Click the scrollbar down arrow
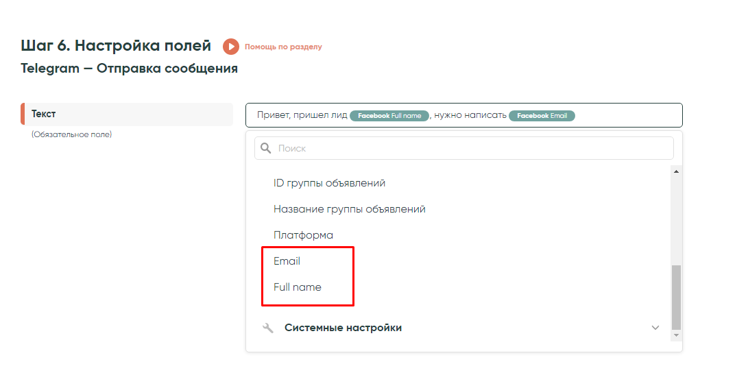 [676, 335]
